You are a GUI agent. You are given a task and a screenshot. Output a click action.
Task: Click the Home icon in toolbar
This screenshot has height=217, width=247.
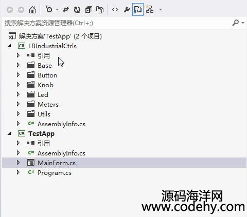coord(32,10)
